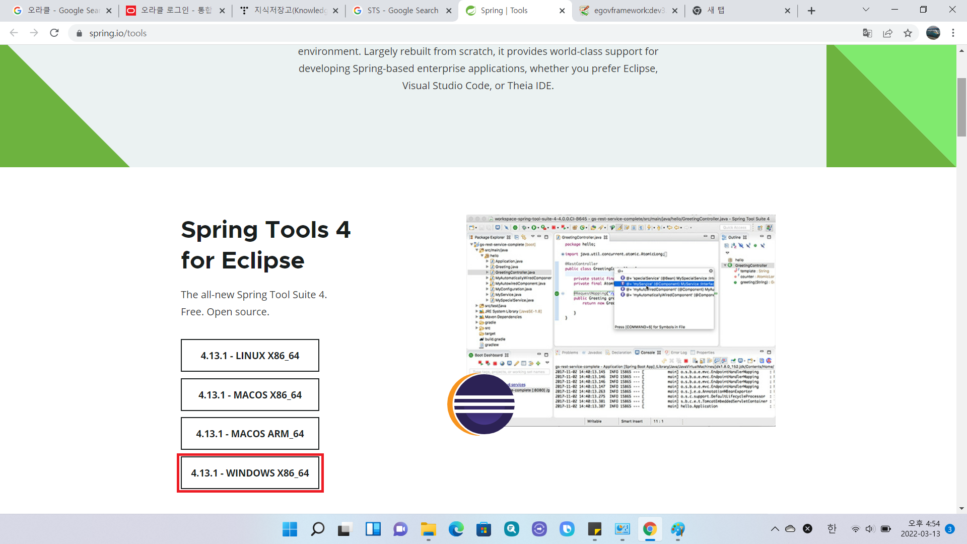Screen dimensions: 967x544
Task: Open Microsoft Edge from the taskbar
Action: 456,529
